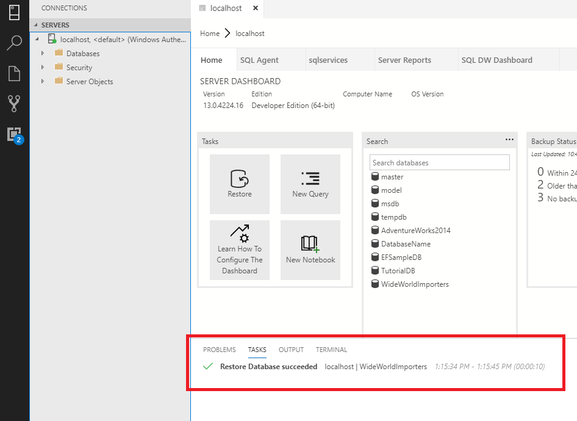577x421 pixels.
Task: Click the New Notebook tile
Action: tap(310, 250)
